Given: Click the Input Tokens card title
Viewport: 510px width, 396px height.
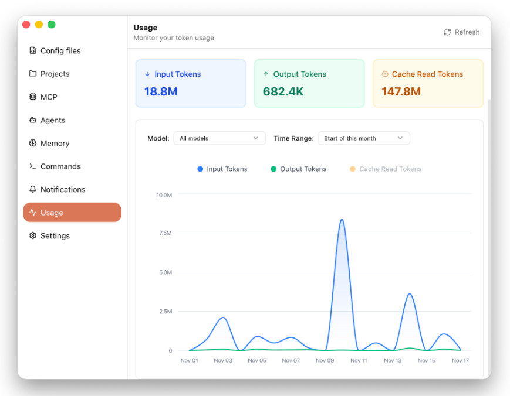Looking at the screenshot, I should 178,74.
